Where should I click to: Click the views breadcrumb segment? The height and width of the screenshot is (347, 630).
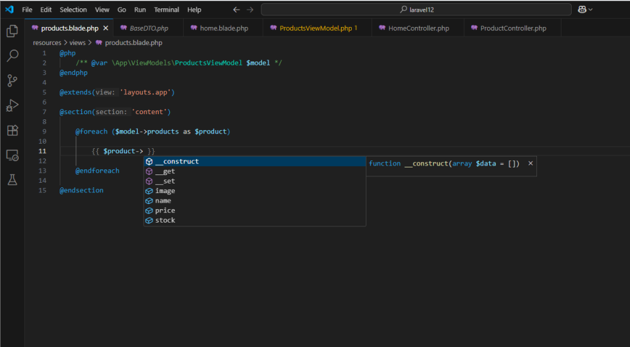(77, 42)
